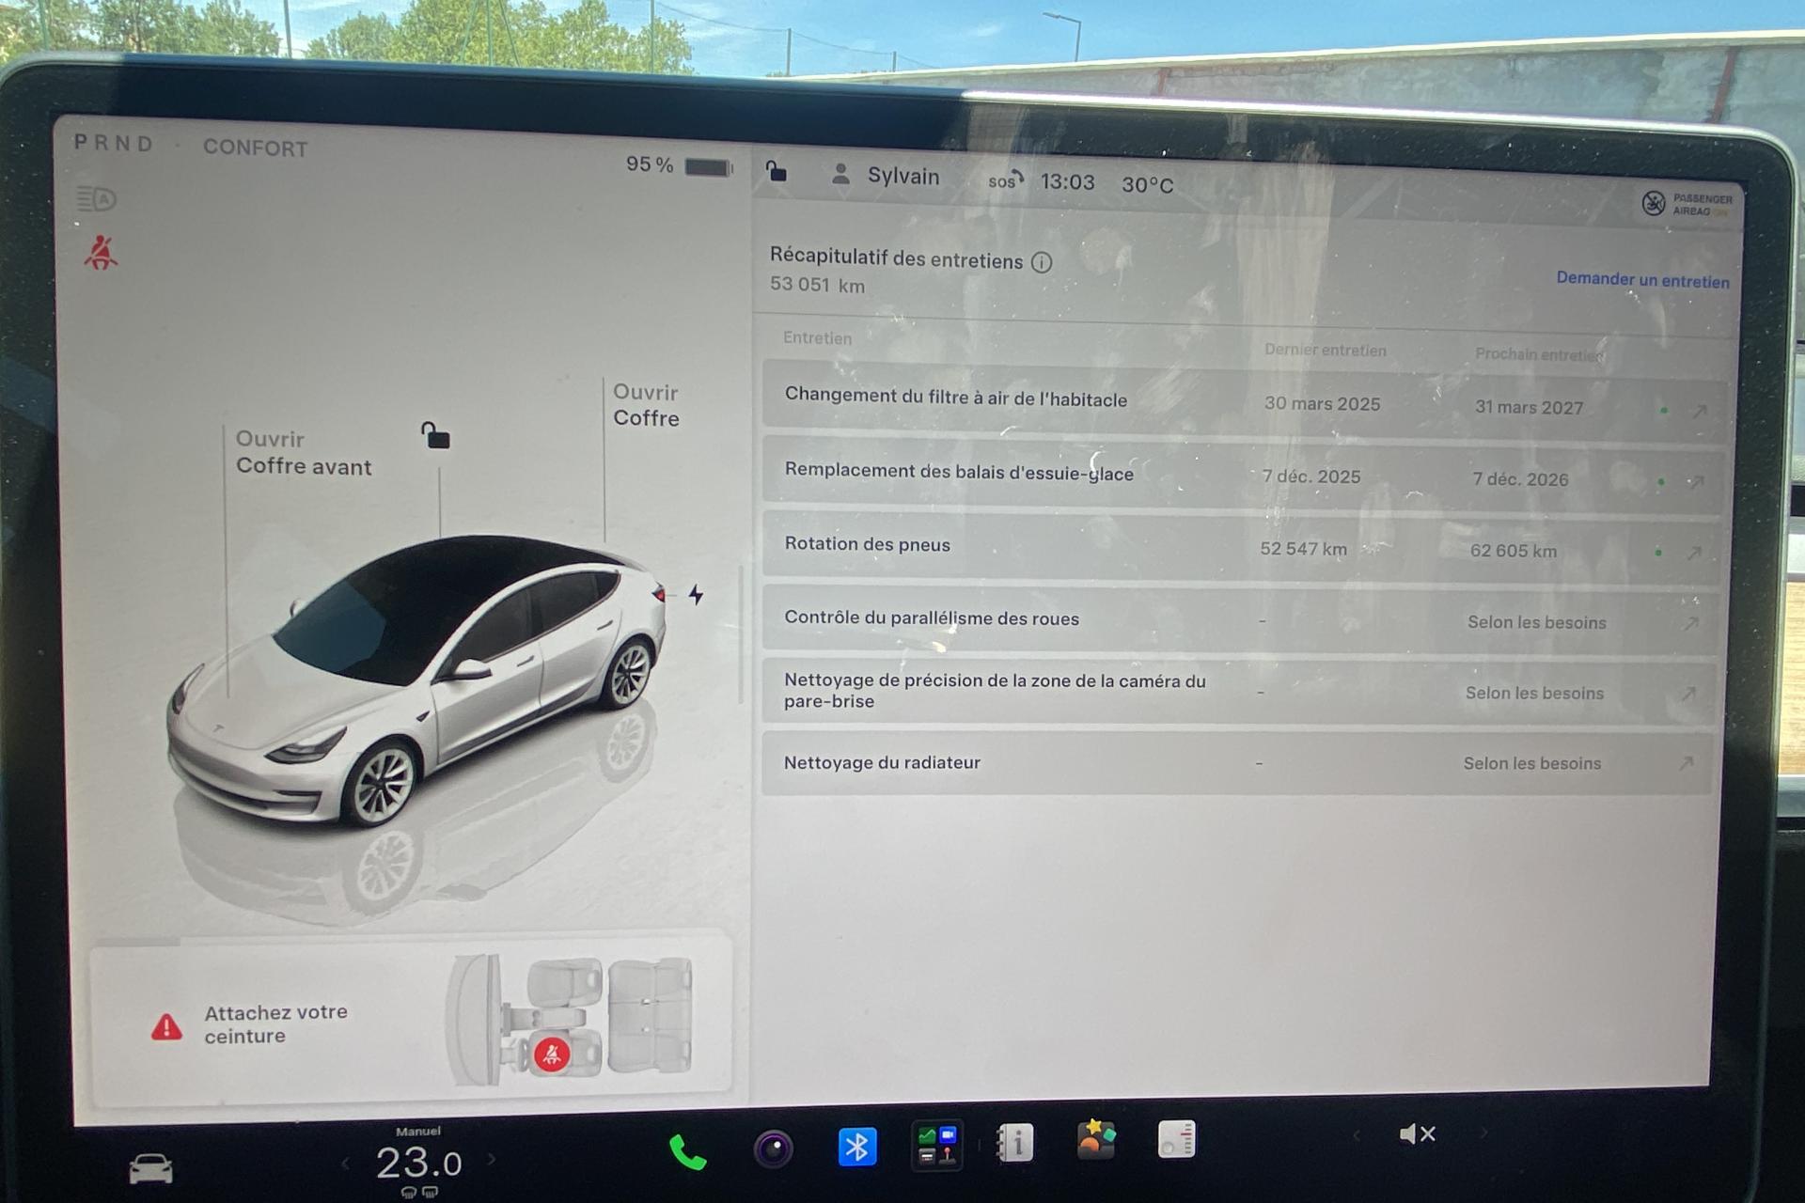This screenshot has height=1203, width=1805.
Task: Open the Sylvain driver profile
Action: 886,176
